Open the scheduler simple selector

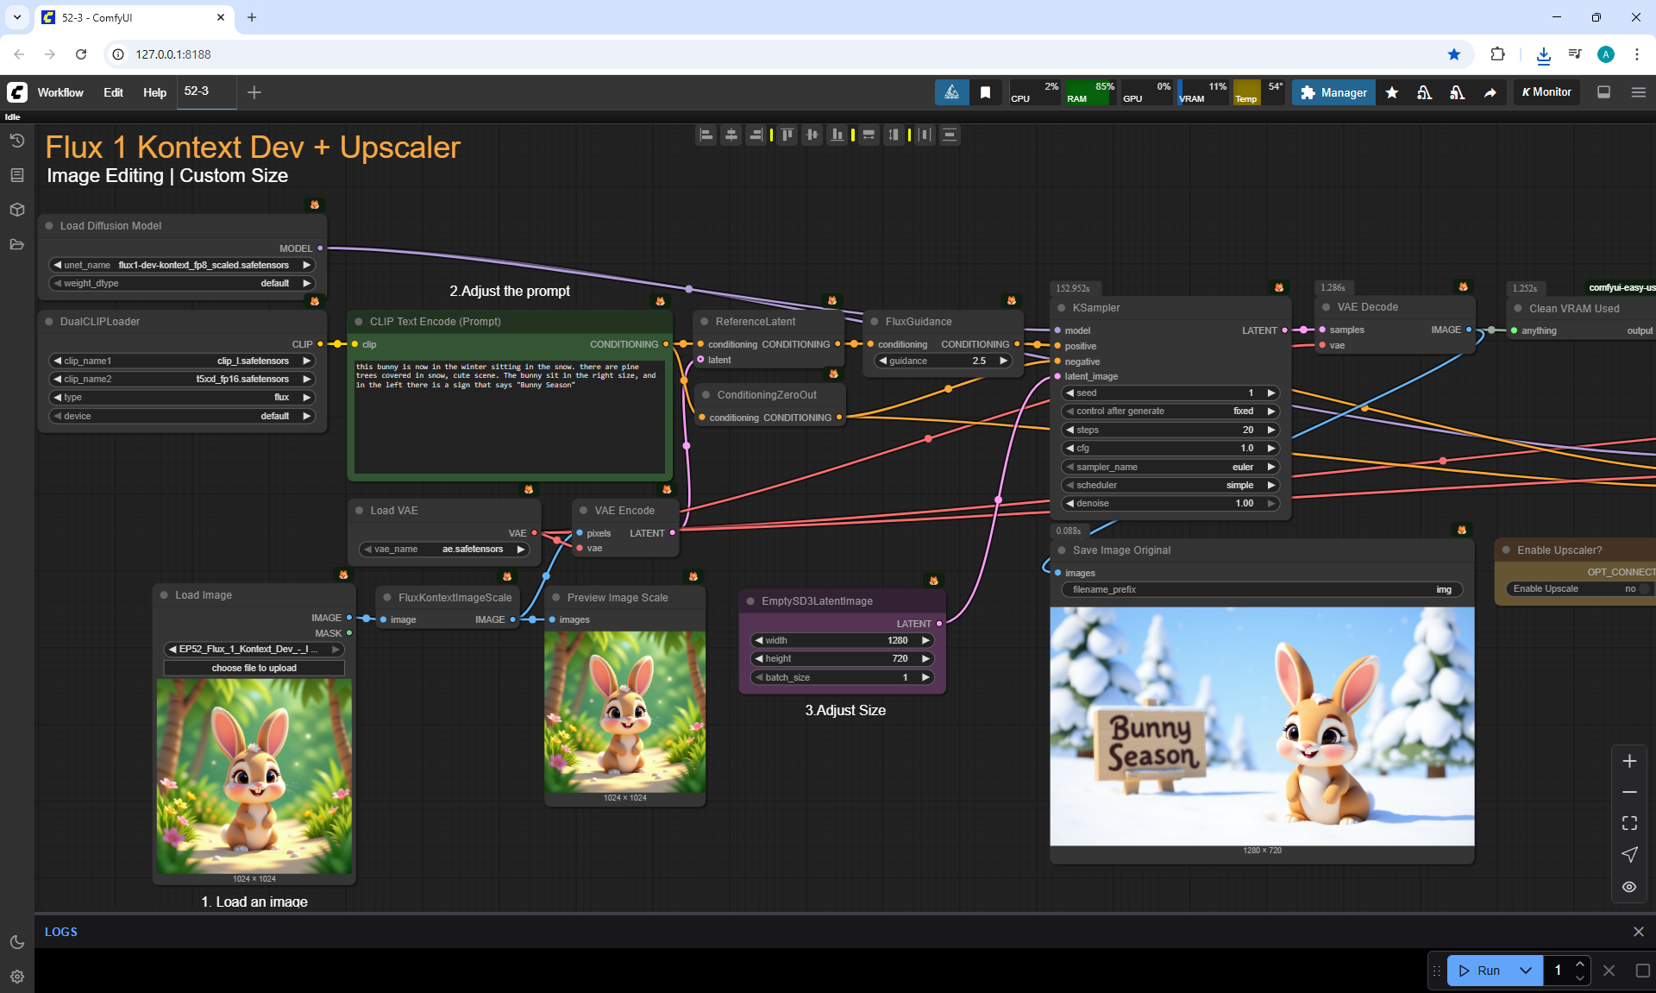click(x=1170, y=485)
